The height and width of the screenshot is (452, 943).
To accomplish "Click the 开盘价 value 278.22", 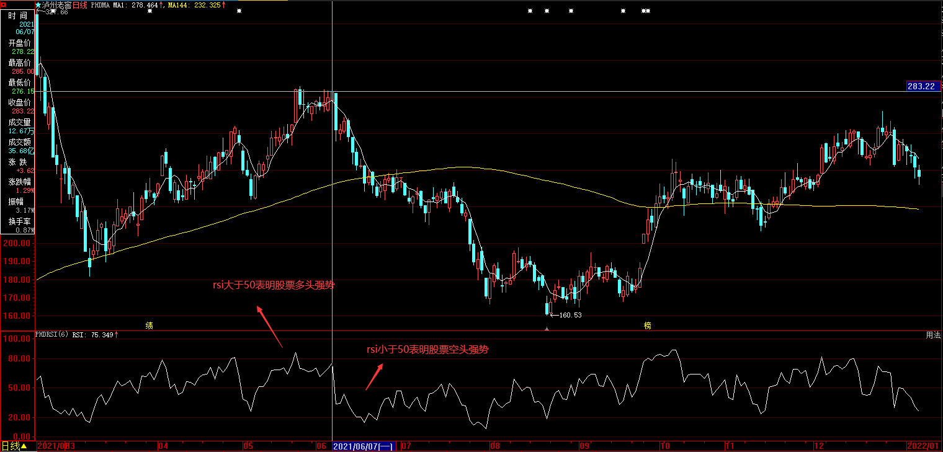I will coord(23,51).
